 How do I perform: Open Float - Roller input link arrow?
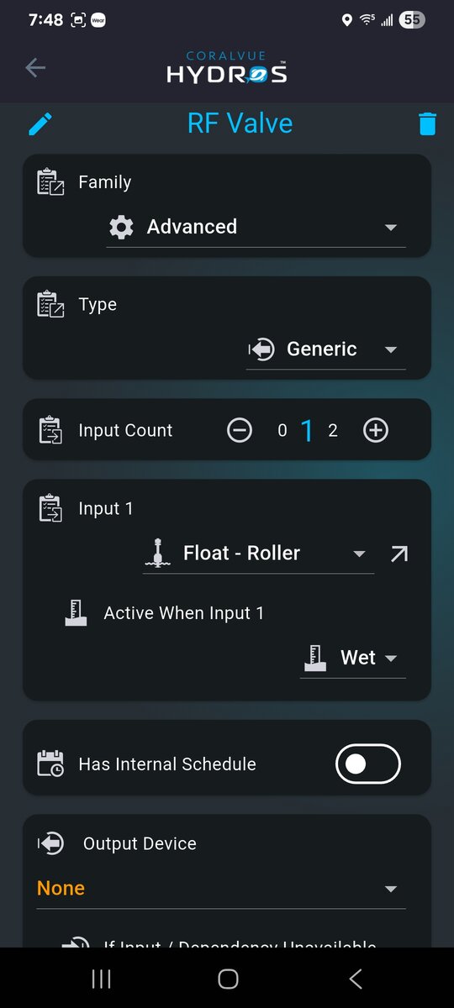tap(399, 554)
